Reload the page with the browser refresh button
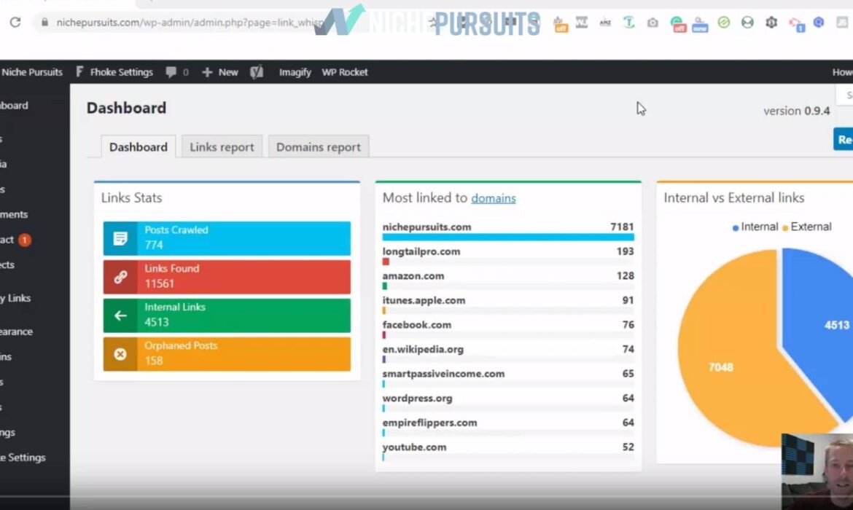Screen dimensions: 853x510 15,23
